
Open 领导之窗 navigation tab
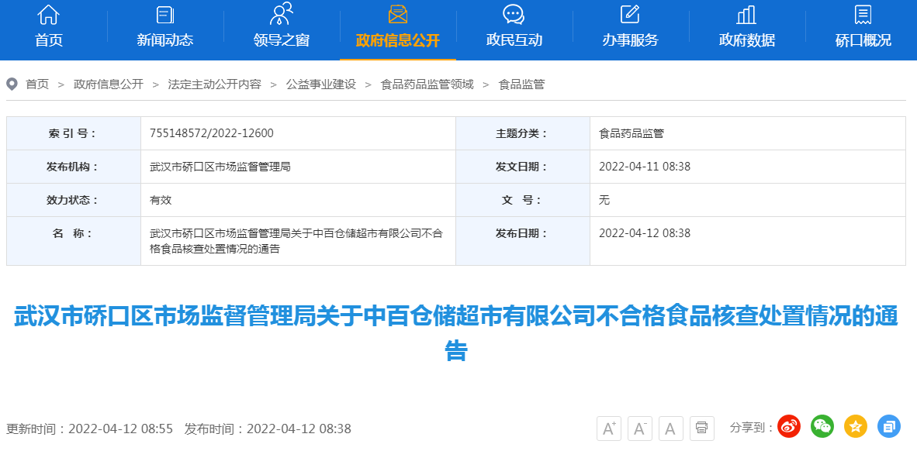282,40
